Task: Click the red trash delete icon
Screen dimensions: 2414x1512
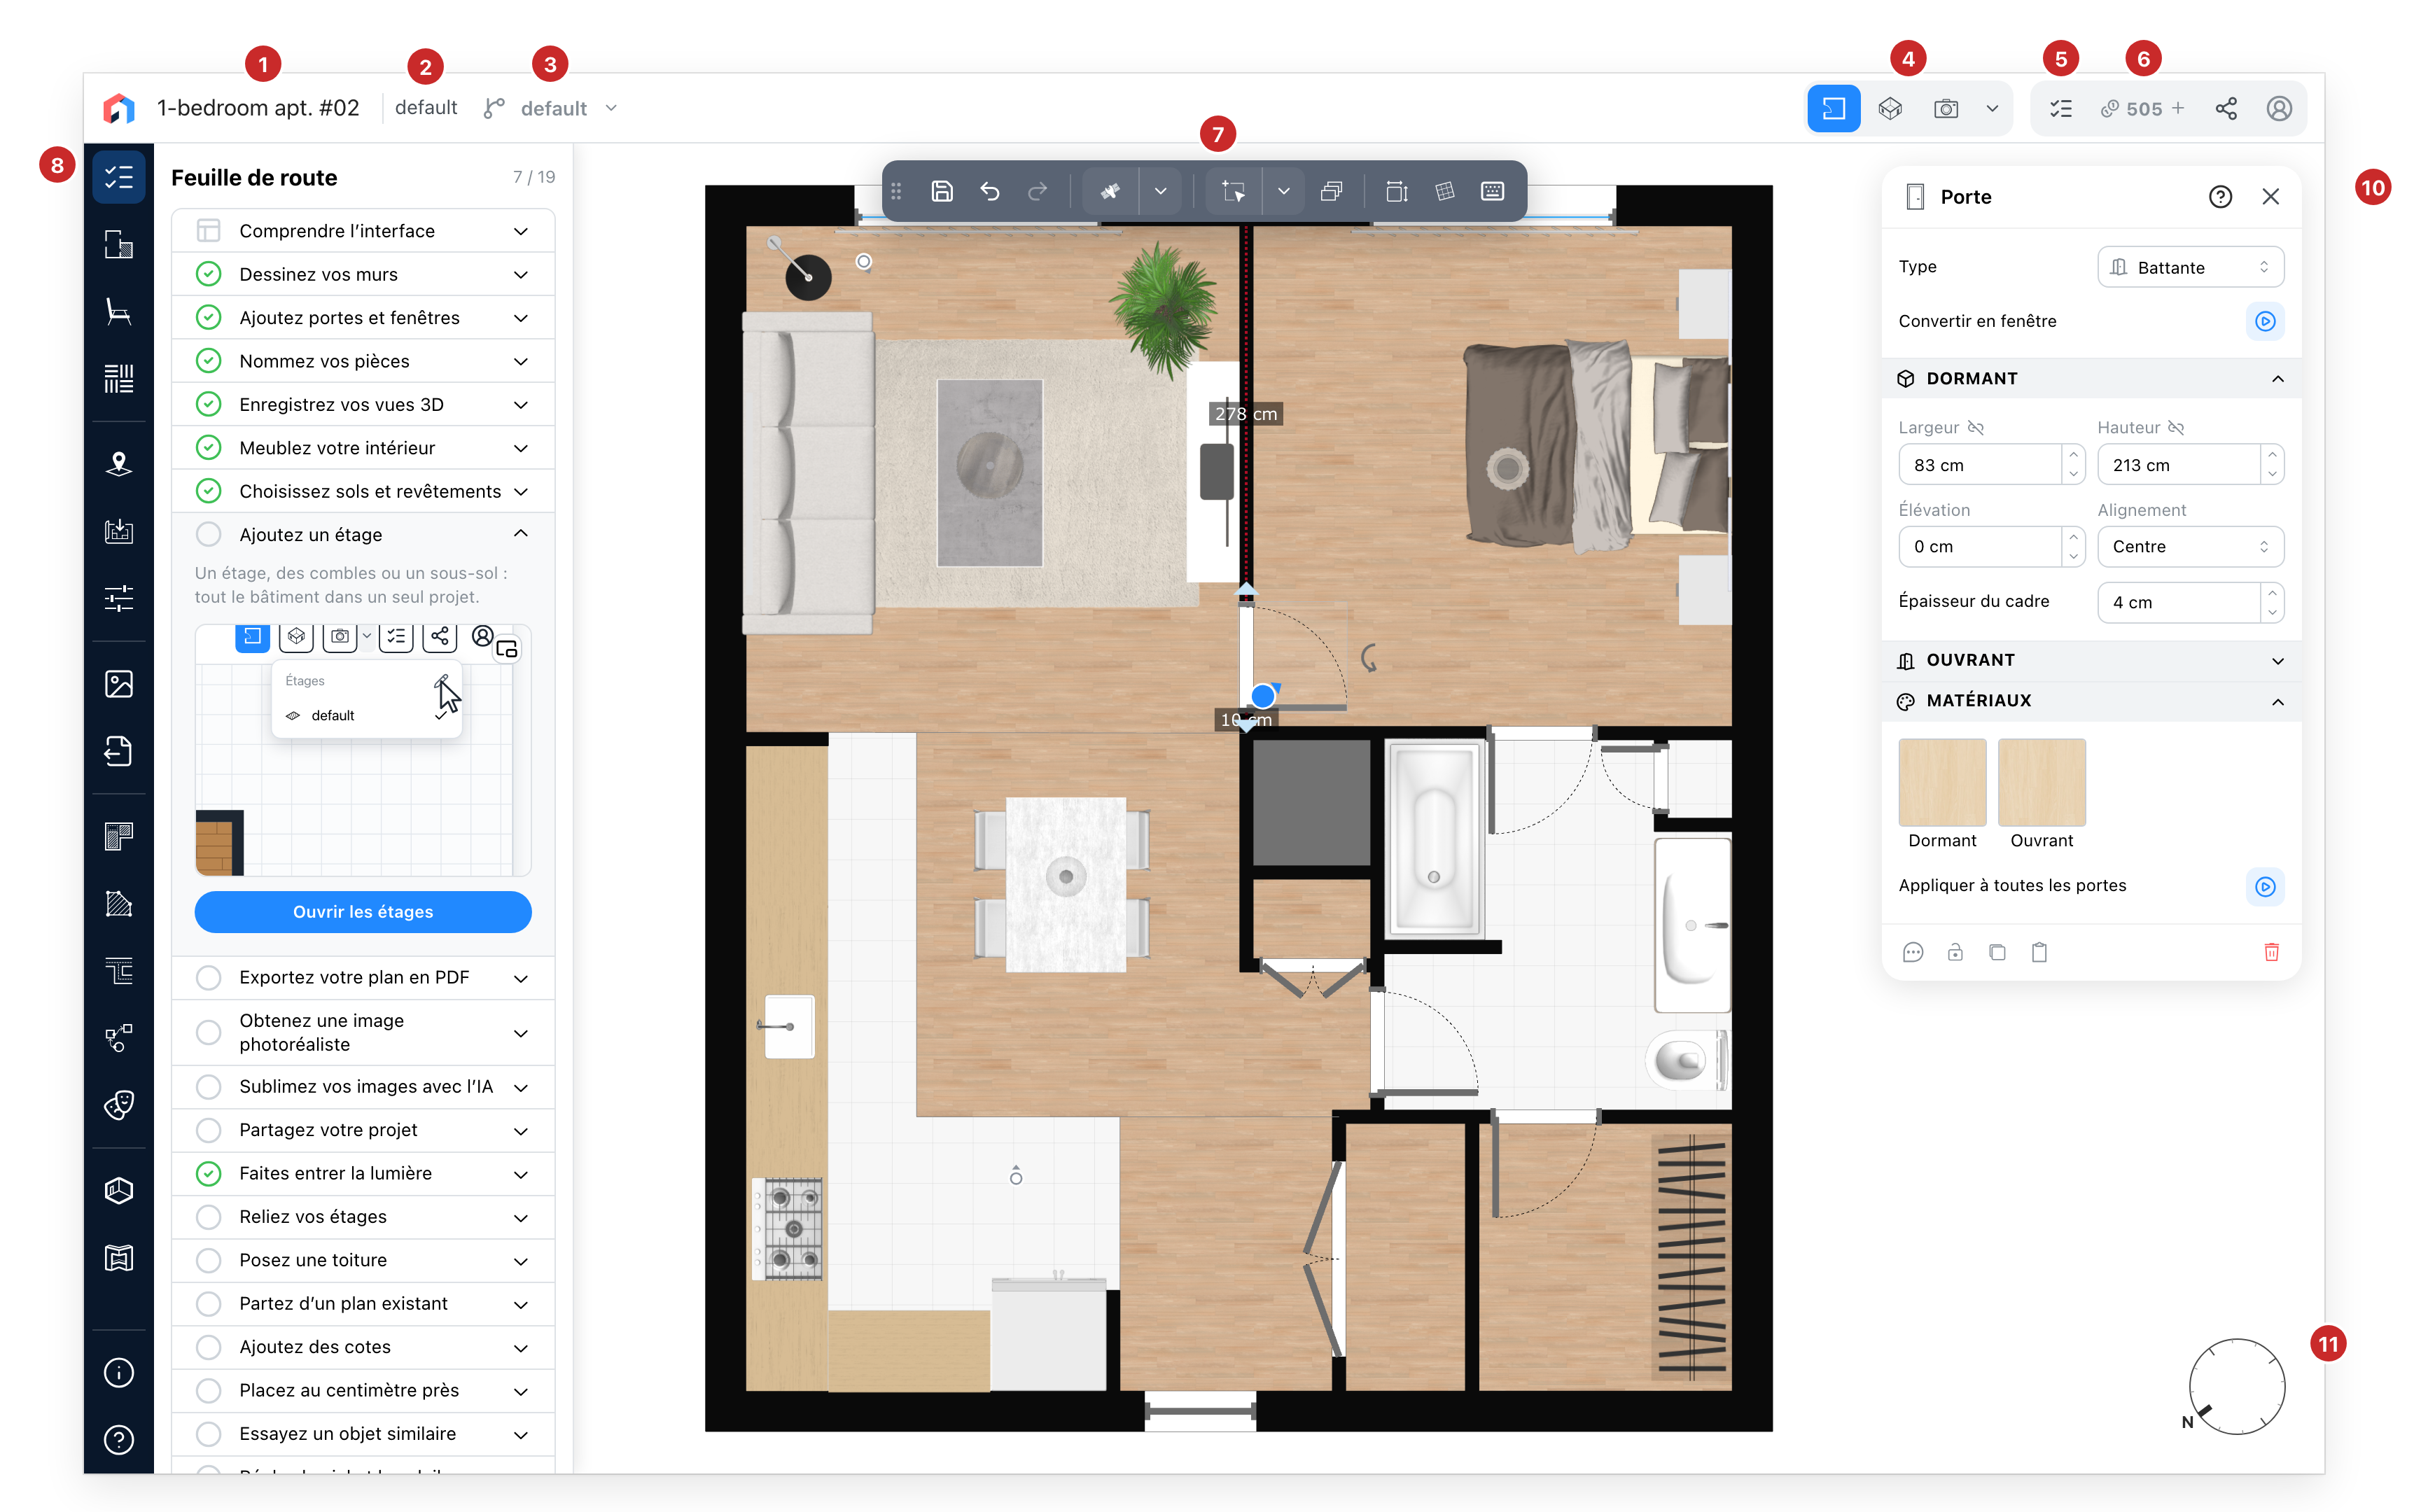Action: pos(2270,951)
